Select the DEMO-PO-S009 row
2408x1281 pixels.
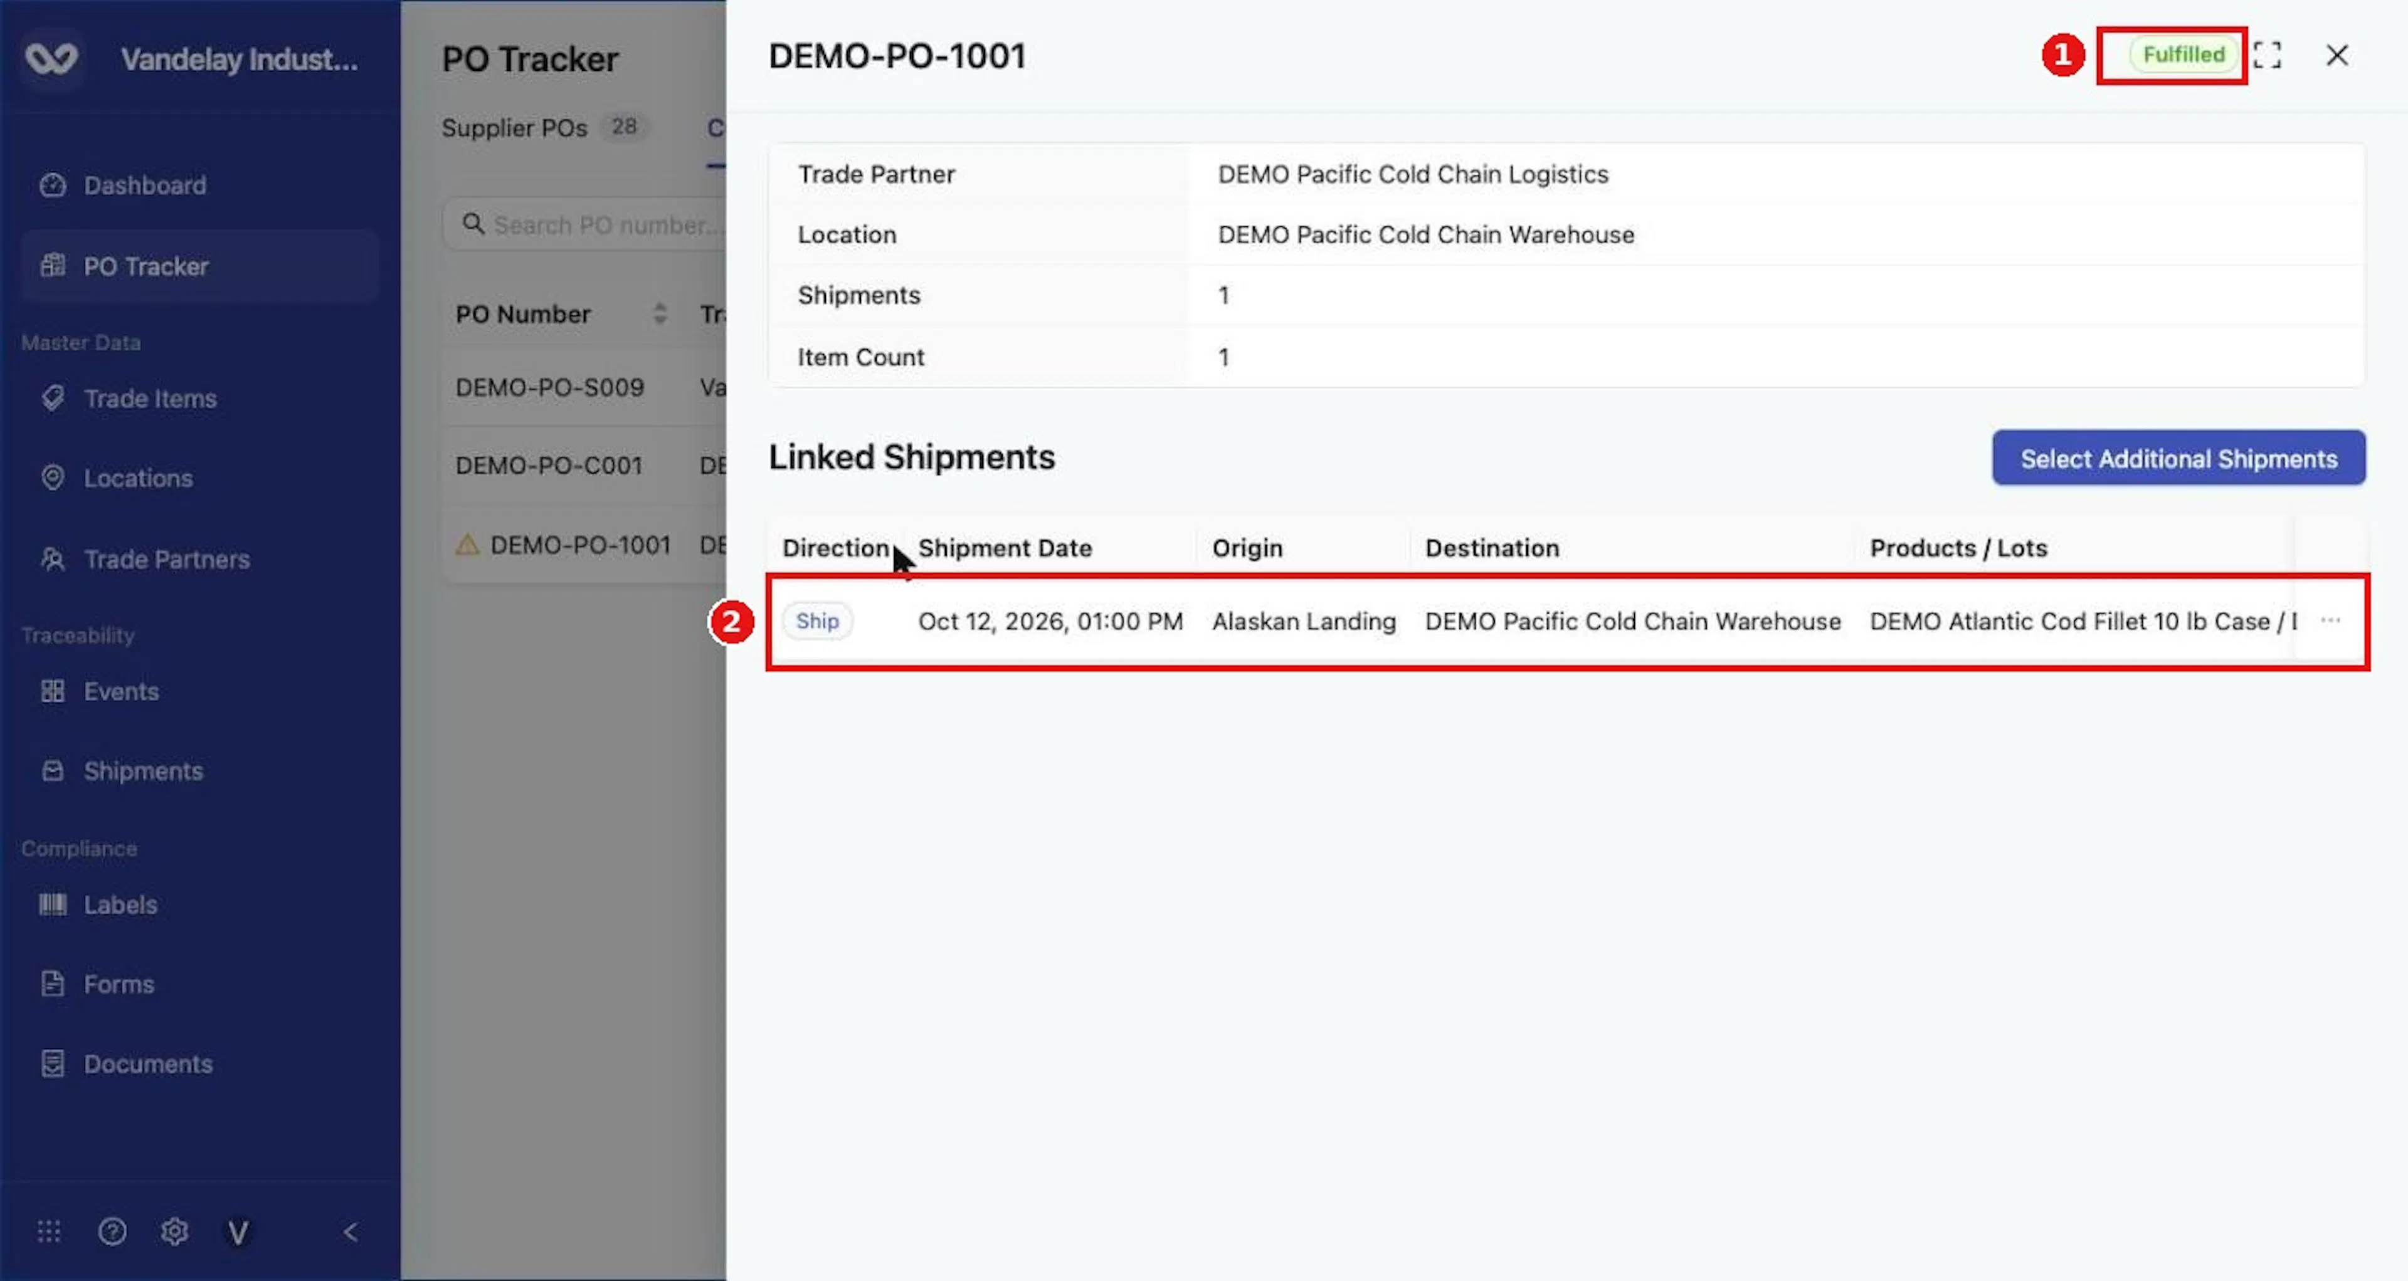(x=584, y=388)
